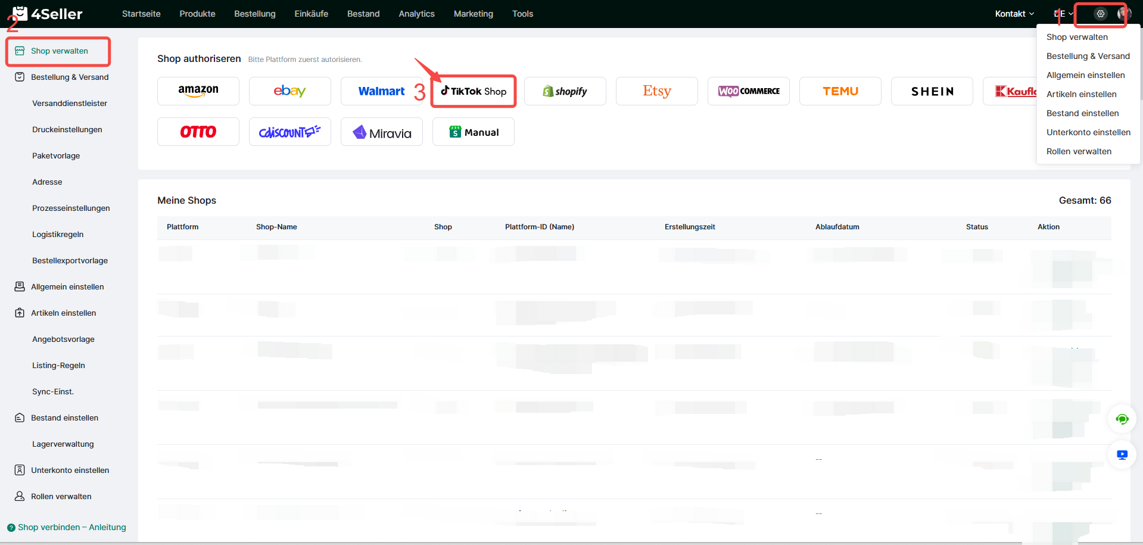This screenshot has width=1143, height=545.
Task: Open Shop verbinden – Anleitung link
Action: click(x=71, y=527)
